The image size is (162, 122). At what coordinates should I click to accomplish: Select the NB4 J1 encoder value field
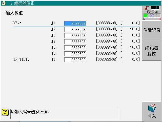click(75, 23)
